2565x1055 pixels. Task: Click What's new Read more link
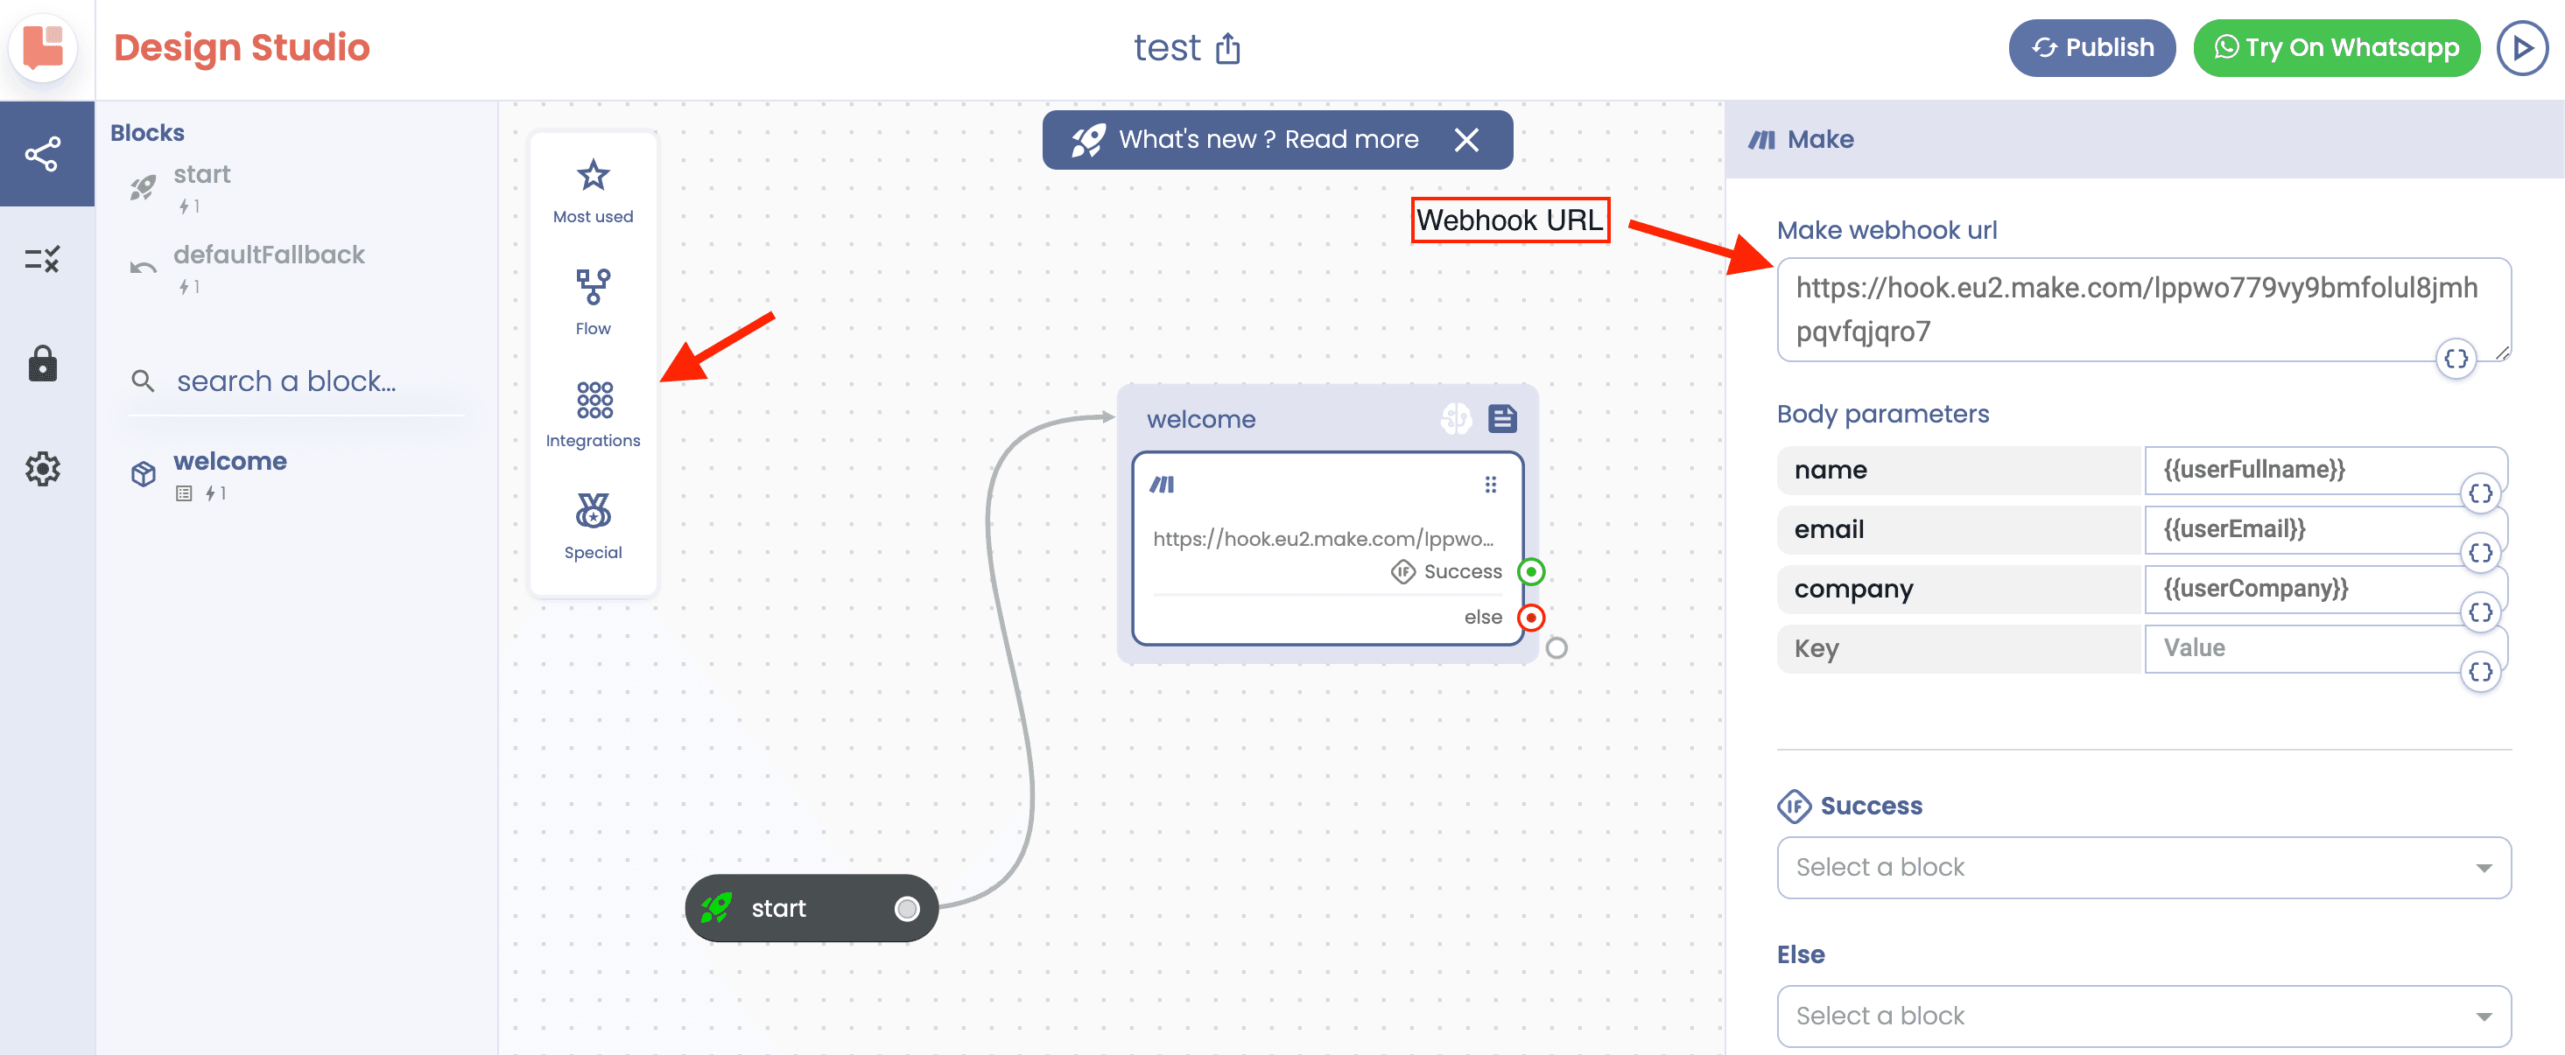[x=1268, y=139]
